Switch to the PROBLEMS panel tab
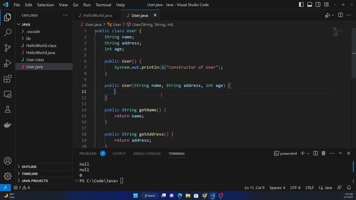This screenshot has height=200, width=356. (x=88, y=153)
